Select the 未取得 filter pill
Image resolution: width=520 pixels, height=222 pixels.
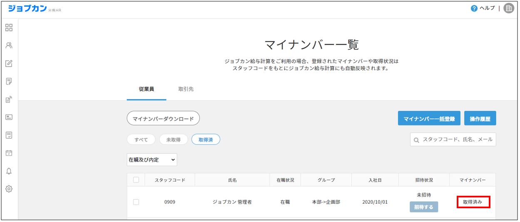click(x=174, y=140)
